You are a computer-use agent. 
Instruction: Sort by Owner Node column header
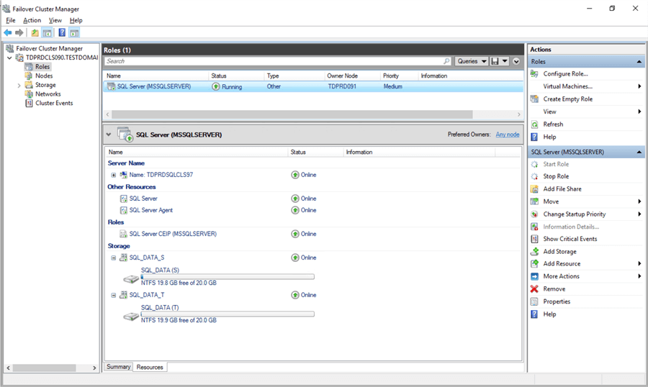click(x=352, y=76)
